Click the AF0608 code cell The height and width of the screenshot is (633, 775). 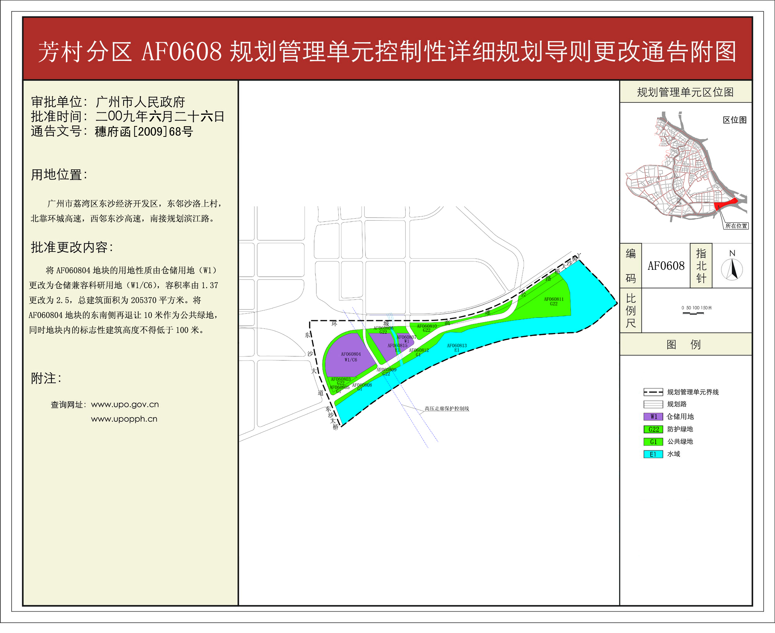pos(666,266)
